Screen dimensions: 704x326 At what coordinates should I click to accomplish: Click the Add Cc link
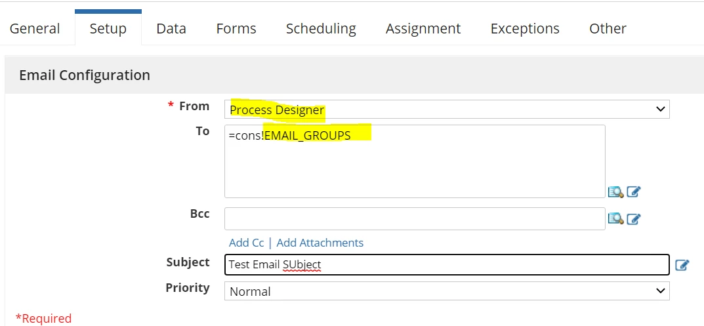(x=246, y=243)
